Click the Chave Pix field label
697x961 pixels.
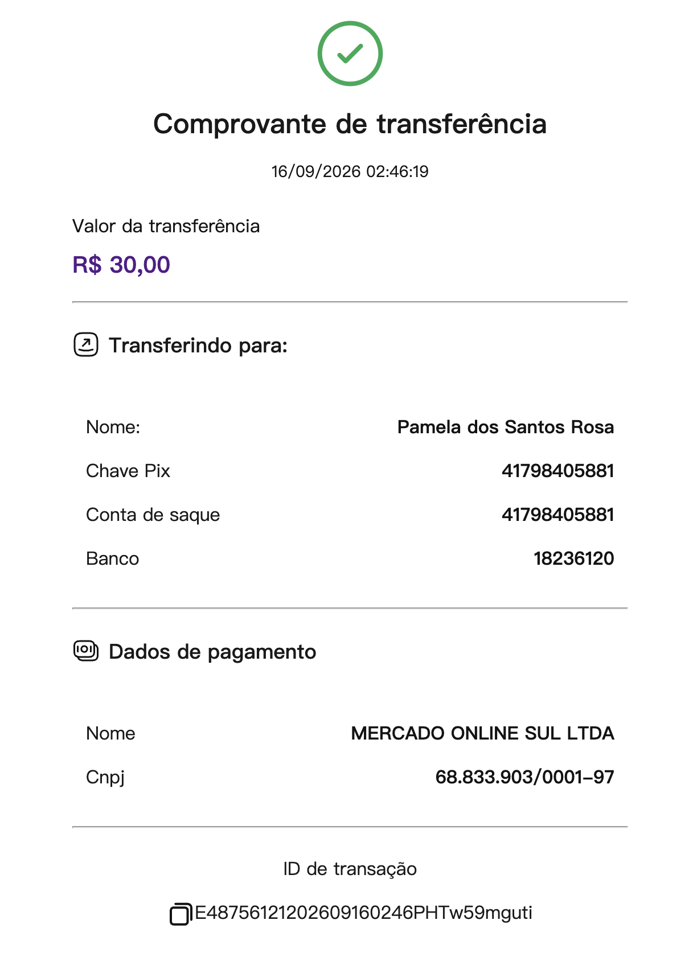128,471
